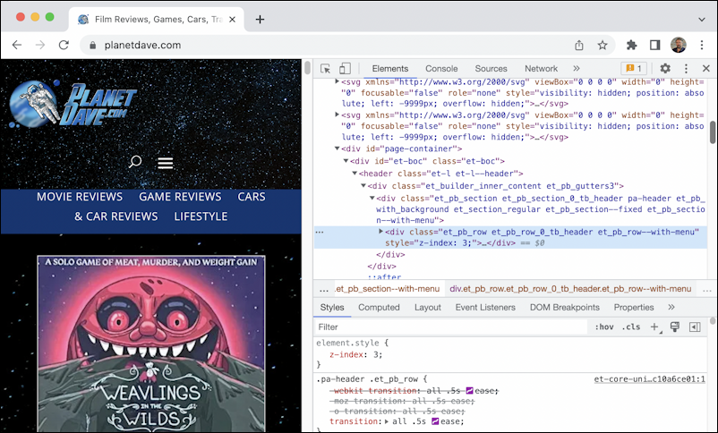Screen dimensions: 718x433
Task: Reload the planetdave.com page
Action: pyautogui.click(x=64, y=45)
